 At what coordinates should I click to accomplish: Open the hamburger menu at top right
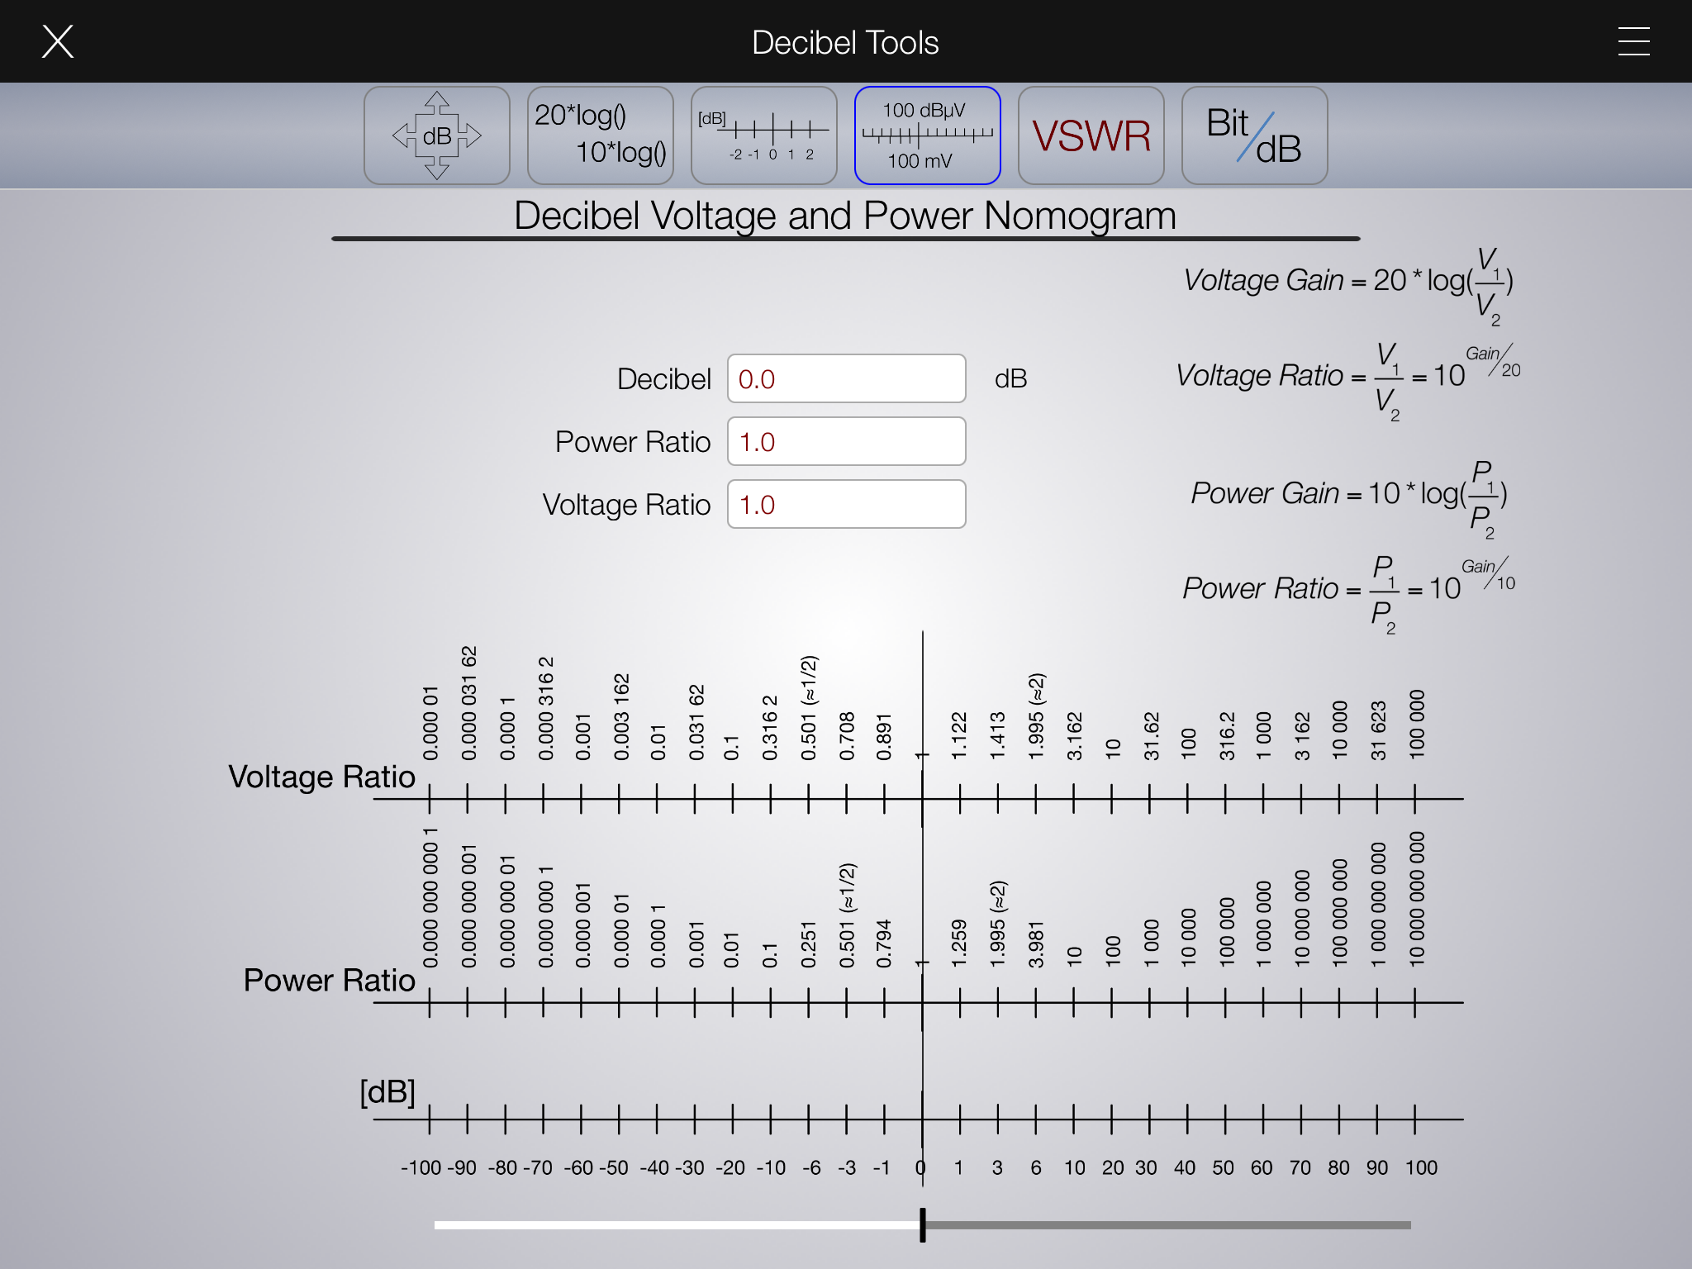click(x=1633, y=41)
